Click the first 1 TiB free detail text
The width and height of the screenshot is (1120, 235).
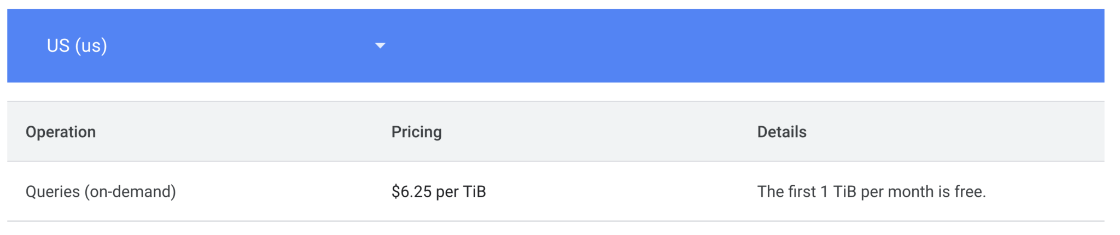871,192
